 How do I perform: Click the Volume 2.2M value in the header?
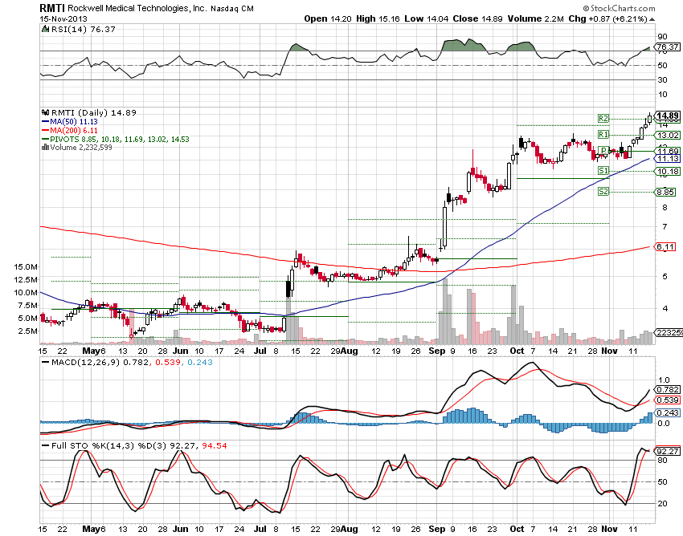coord(536,18)
